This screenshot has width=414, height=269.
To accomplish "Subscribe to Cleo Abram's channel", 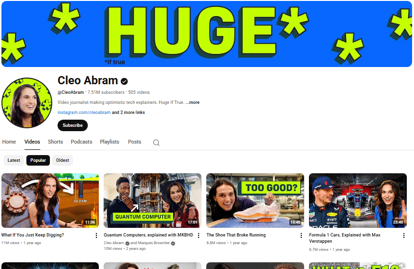I will (72, 125).
